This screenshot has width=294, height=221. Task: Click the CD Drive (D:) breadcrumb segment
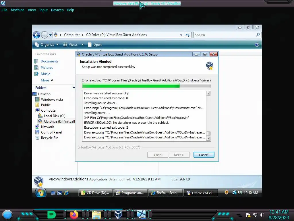tap(116, 35)
